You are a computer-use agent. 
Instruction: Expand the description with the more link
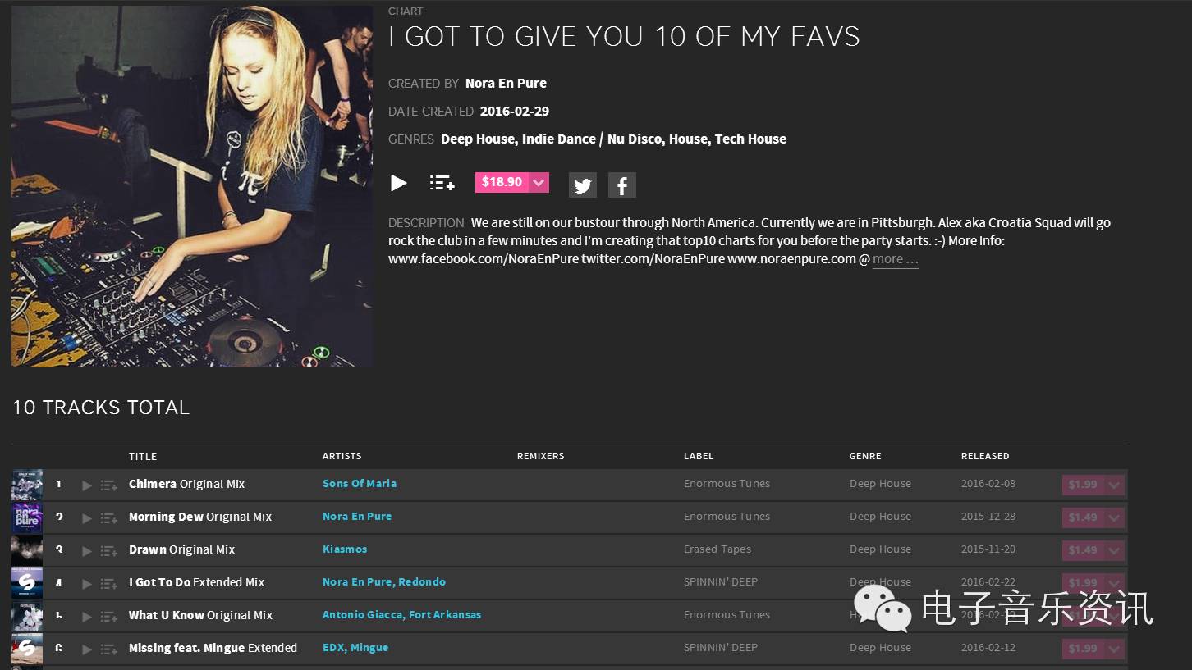click(895, 259)
